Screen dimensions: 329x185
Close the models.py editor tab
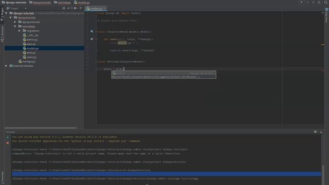[x=104, y=9]
